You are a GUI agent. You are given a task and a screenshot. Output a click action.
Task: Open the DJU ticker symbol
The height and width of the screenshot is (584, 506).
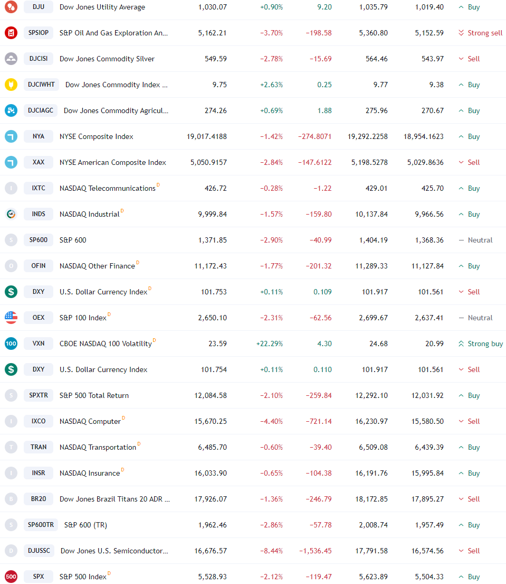[39, 7]
